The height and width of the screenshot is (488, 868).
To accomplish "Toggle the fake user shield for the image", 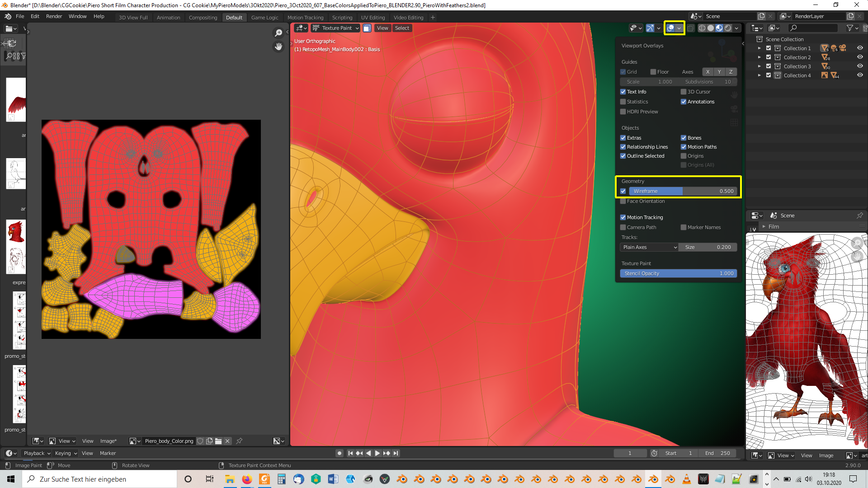I will (x=200, y=441).
